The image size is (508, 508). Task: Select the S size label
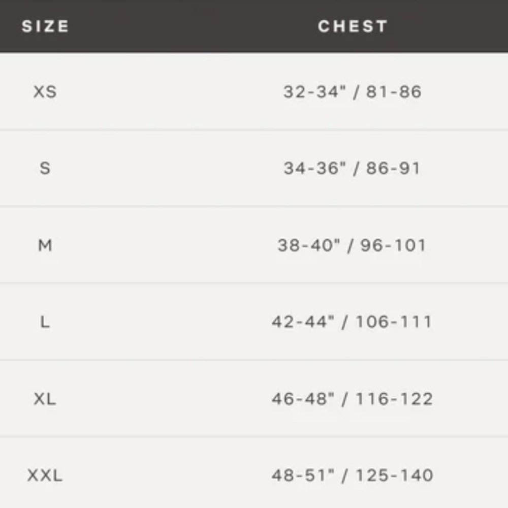click(45, 168)
